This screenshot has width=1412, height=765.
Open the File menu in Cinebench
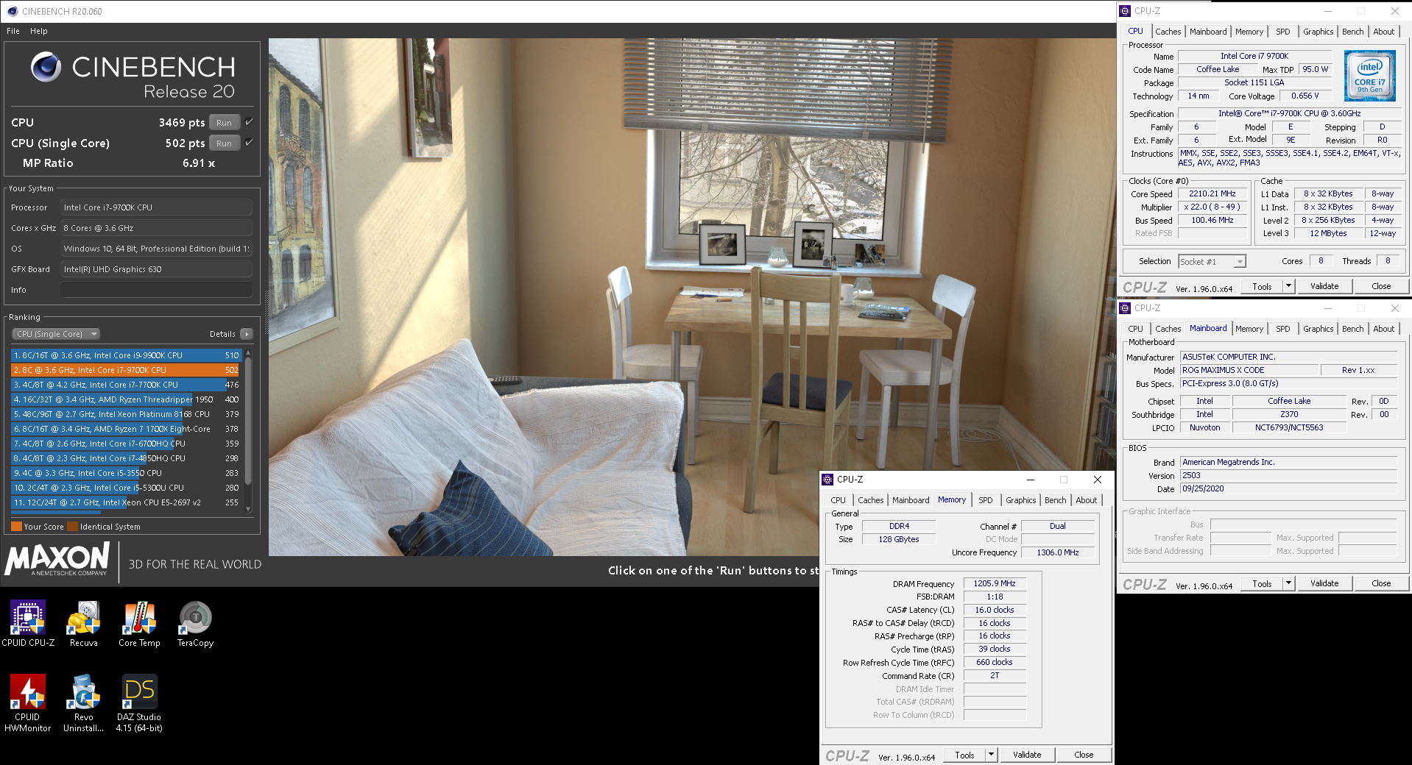(x=13, y=31)
